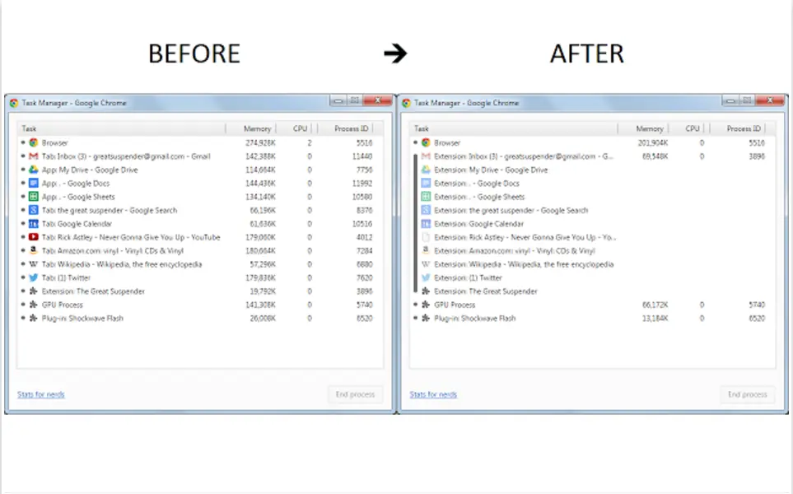Select 'Tab: Rick Astley' YouTube row in BEFORE

tap(200, 237)
